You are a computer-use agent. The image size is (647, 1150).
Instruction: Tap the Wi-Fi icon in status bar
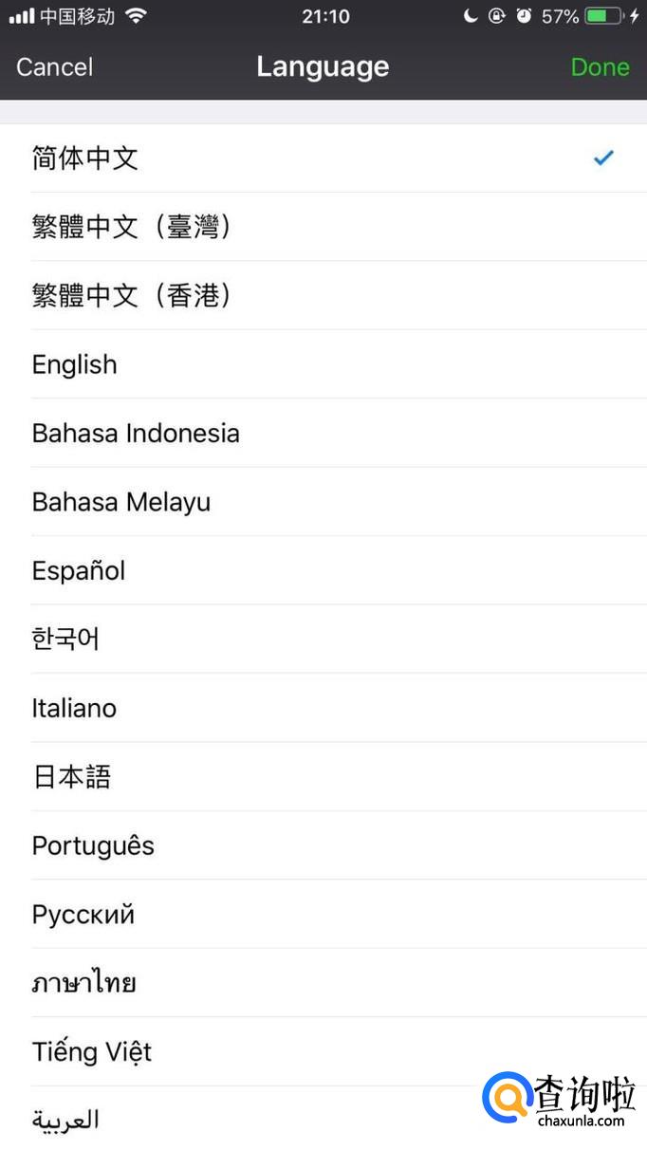(x=137, y=16)
